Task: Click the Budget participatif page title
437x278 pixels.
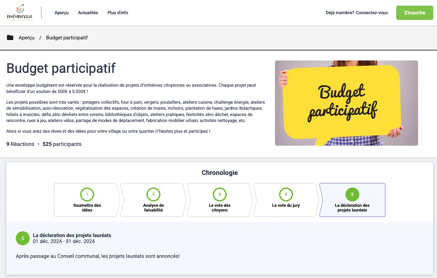Action: tap(61, 68)
